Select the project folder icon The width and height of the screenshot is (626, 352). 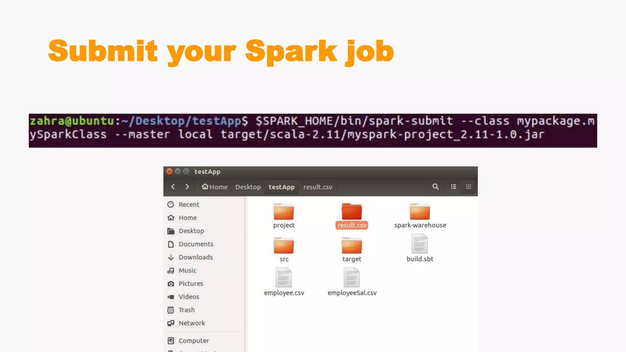coord(284,211)
